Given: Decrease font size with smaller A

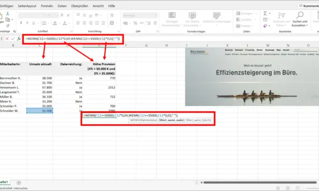Looking at the screenshot, I should [x=68, y=15].
